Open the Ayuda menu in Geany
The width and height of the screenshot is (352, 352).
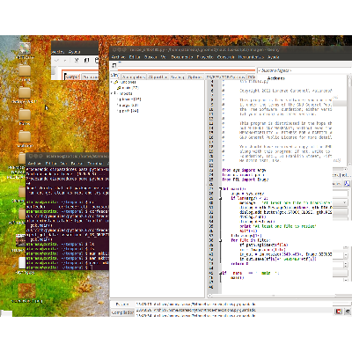click(273, 57)
